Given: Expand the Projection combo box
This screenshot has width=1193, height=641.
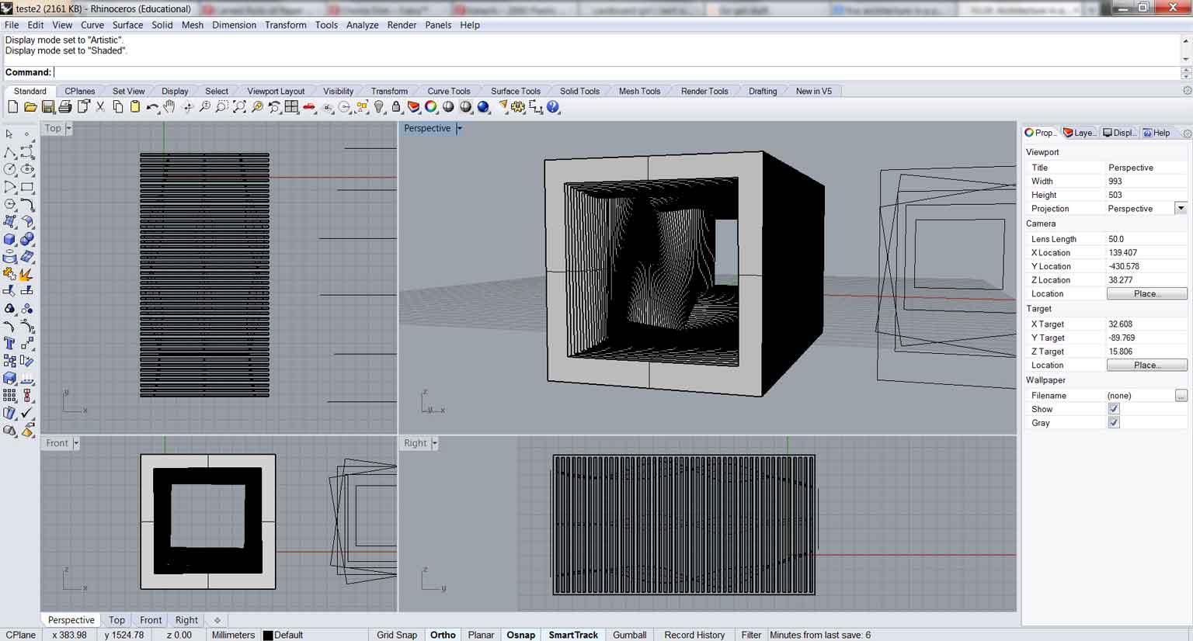Looking at the screenshot, I should (1181, 209).
